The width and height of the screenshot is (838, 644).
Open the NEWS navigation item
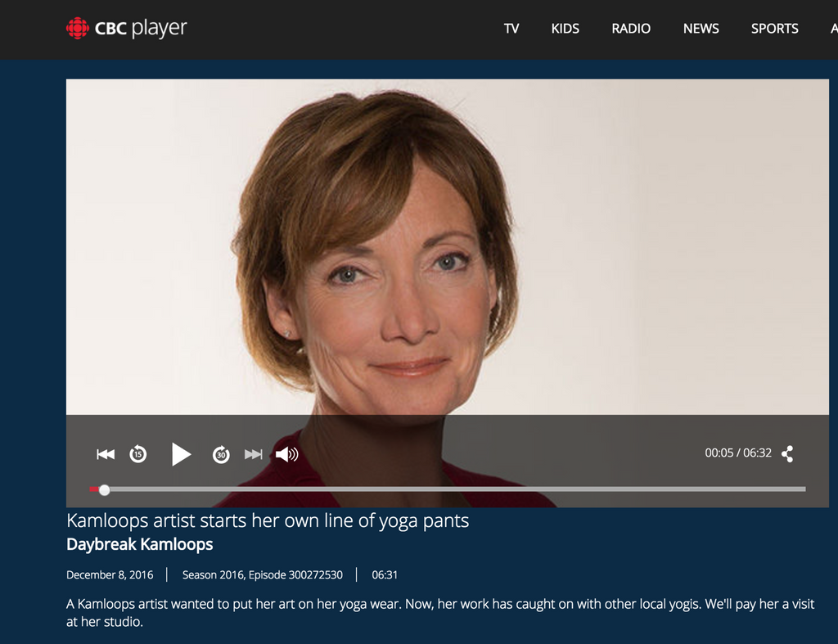point(701,29)
